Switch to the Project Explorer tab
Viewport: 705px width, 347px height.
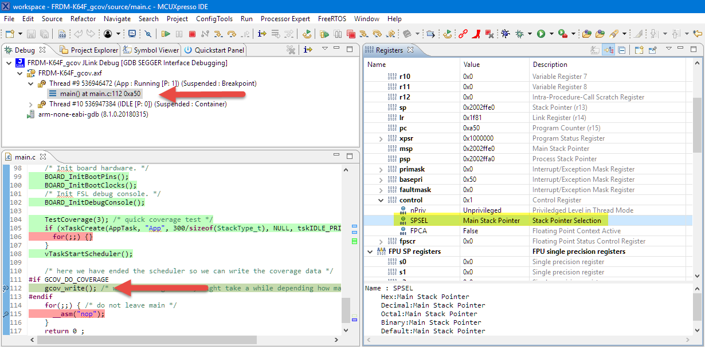[89, 50]
